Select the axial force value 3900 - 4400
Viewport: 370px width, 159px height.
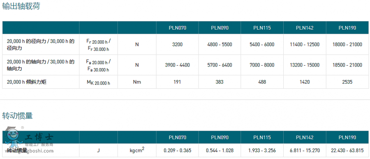(177, 65)
